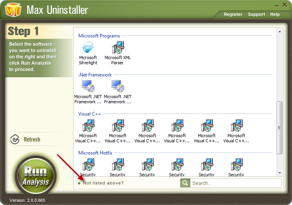Click the Run Analysis button
This screenshot has width=292, height=205.
click(x=36, y=175)
